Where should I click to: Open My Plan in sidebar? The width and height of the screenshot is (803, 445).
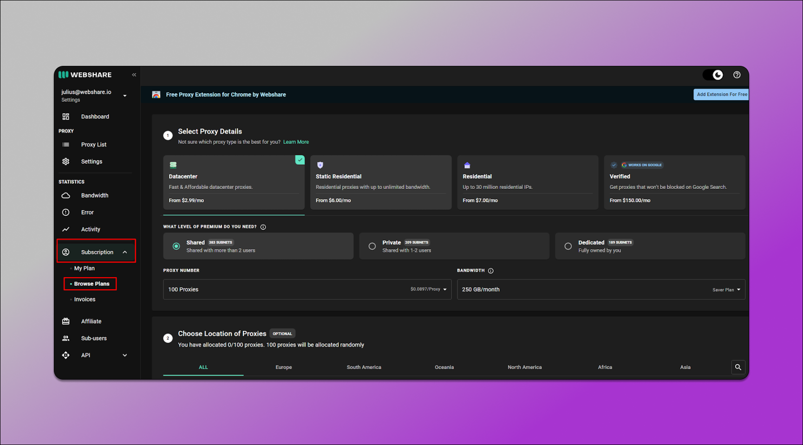click(x=85, y=268)
